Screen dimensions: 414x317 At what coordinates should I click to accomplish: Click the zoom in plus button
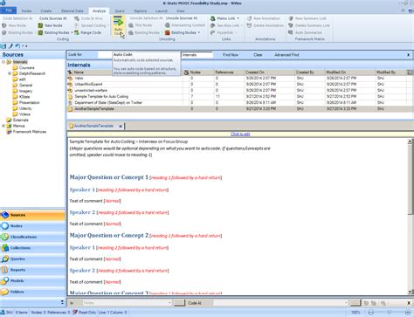click(x=408, y=313)
